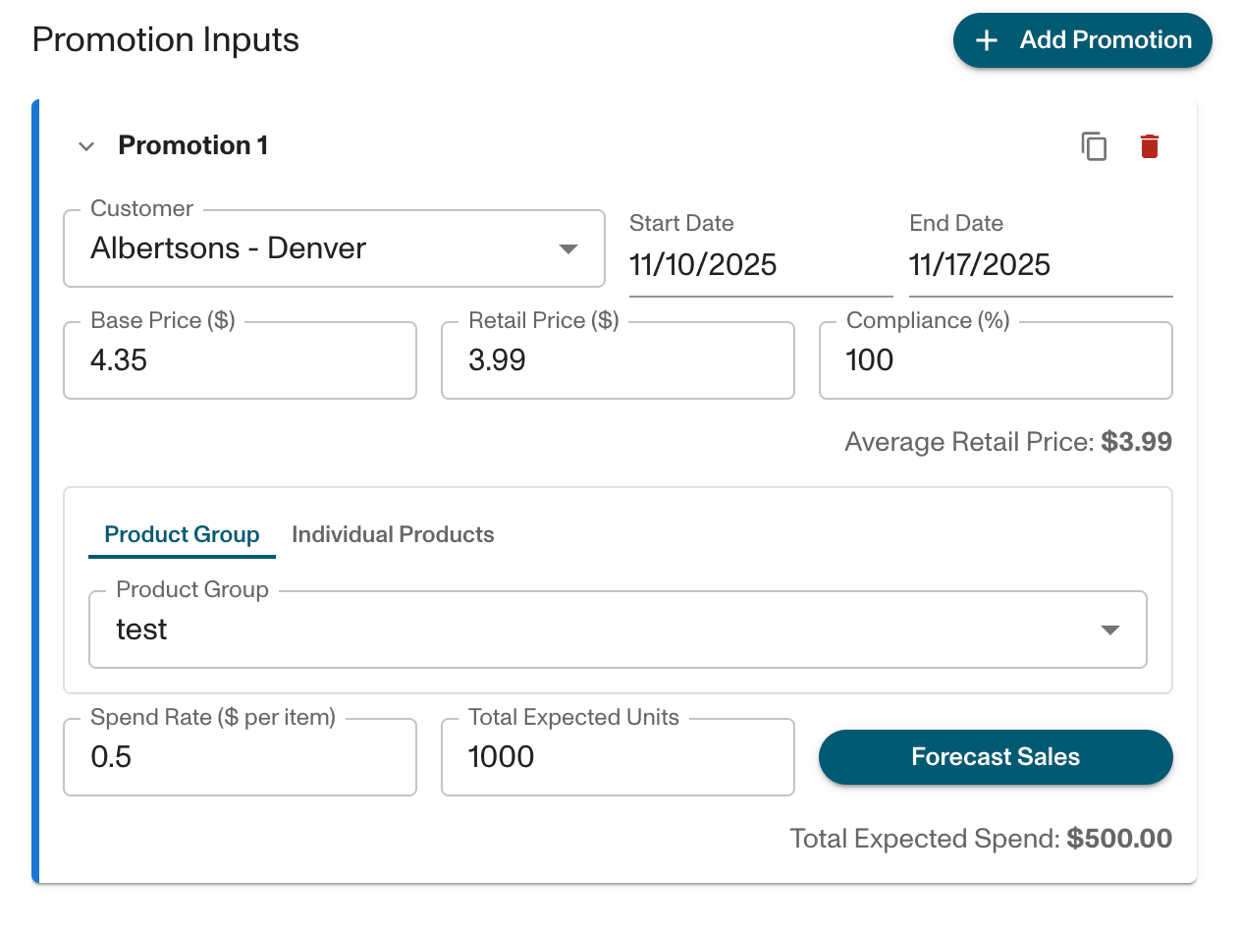Click the duplicate promotion copy icon

click(x=1094, y=146)
